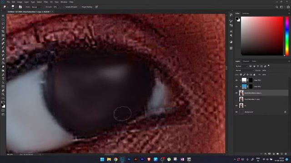Open the layer blend mode Normal dropdown
Image resolution: width=291 pixels, height=163 pixels.
tap(244, 71)
